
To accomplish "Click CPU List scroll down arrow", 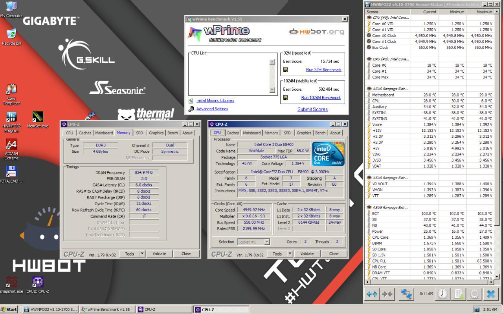I will [272, 90].
